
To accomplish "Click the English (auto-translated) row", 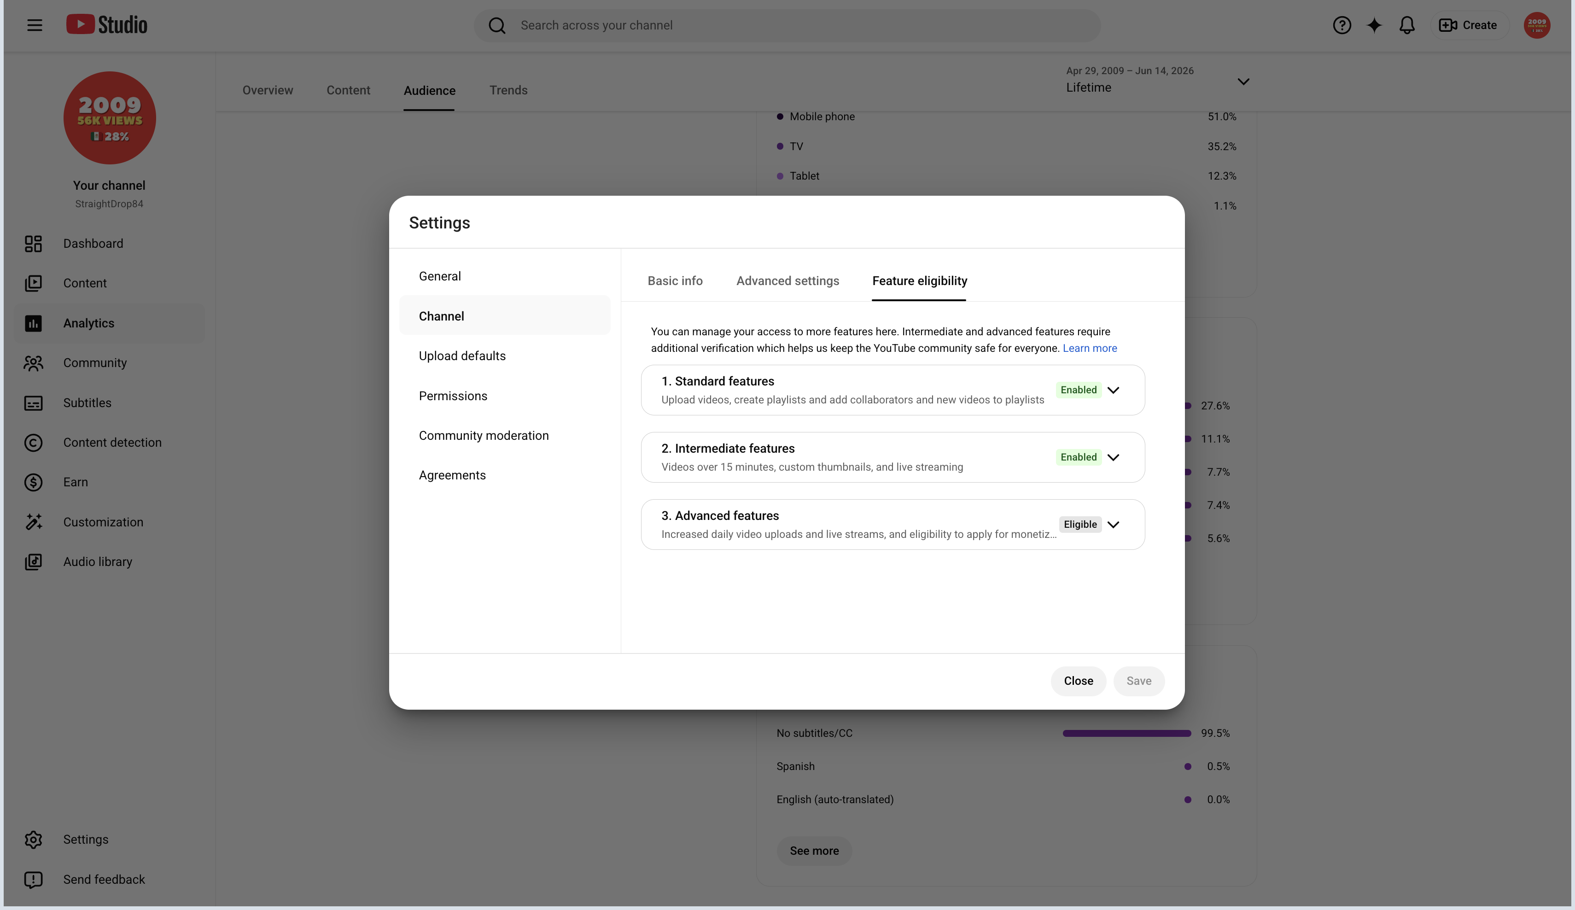I will tap(1003, 800).
